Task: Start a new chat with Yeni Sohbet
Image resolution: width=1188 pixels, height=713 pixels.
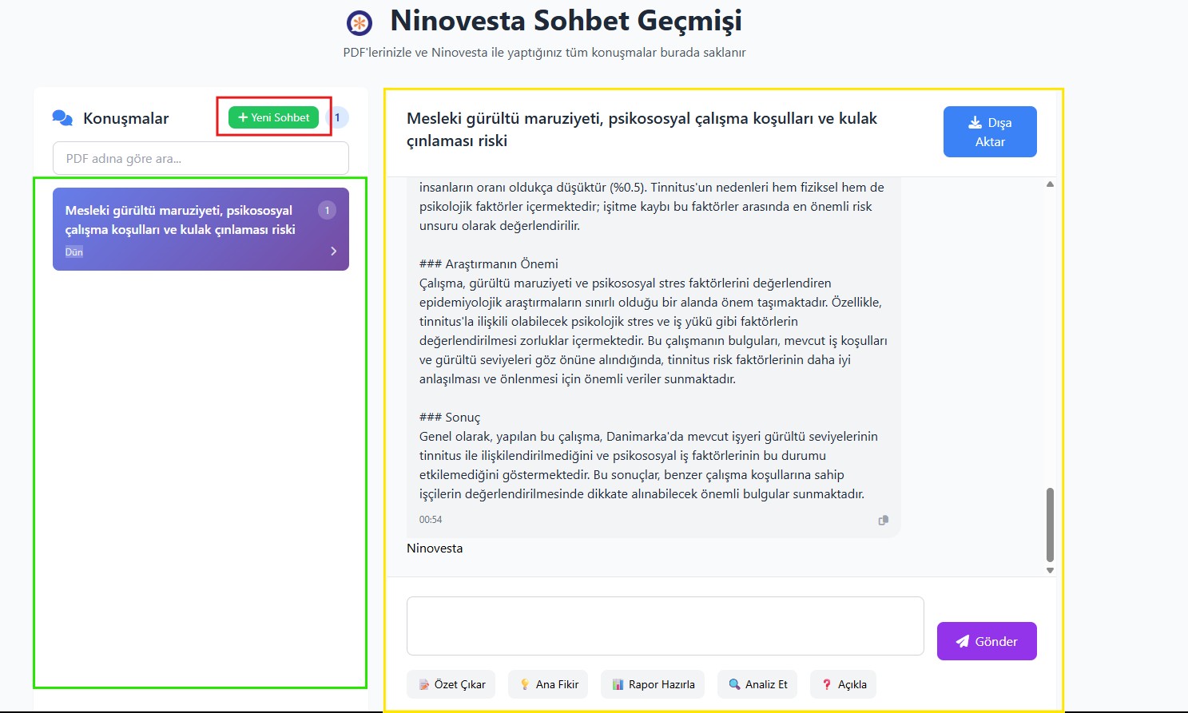Action: pyautogui.click(x=273, y=117)
